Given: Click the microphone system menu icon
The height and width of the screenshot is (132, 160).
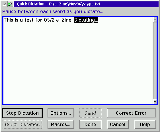Looking at the screenshot, I should (11, 4).
